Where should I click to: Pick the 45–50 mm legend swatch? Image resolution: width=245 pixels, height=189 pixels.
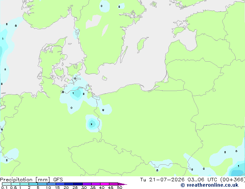114,184
